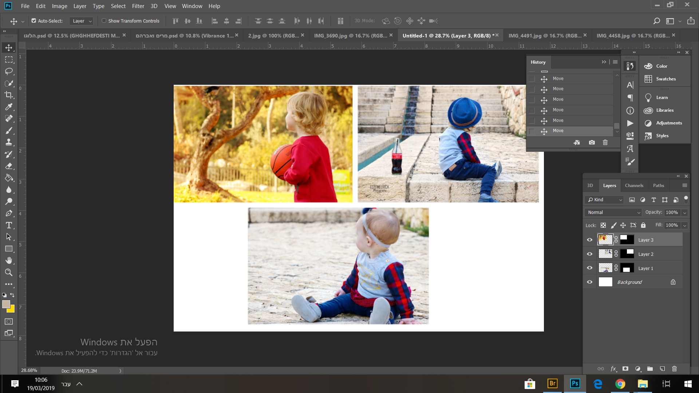Hide Layer 2 using eye icon

[x=589, y=254]
